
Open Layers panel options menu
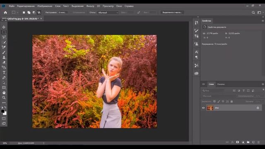[263, 84]
